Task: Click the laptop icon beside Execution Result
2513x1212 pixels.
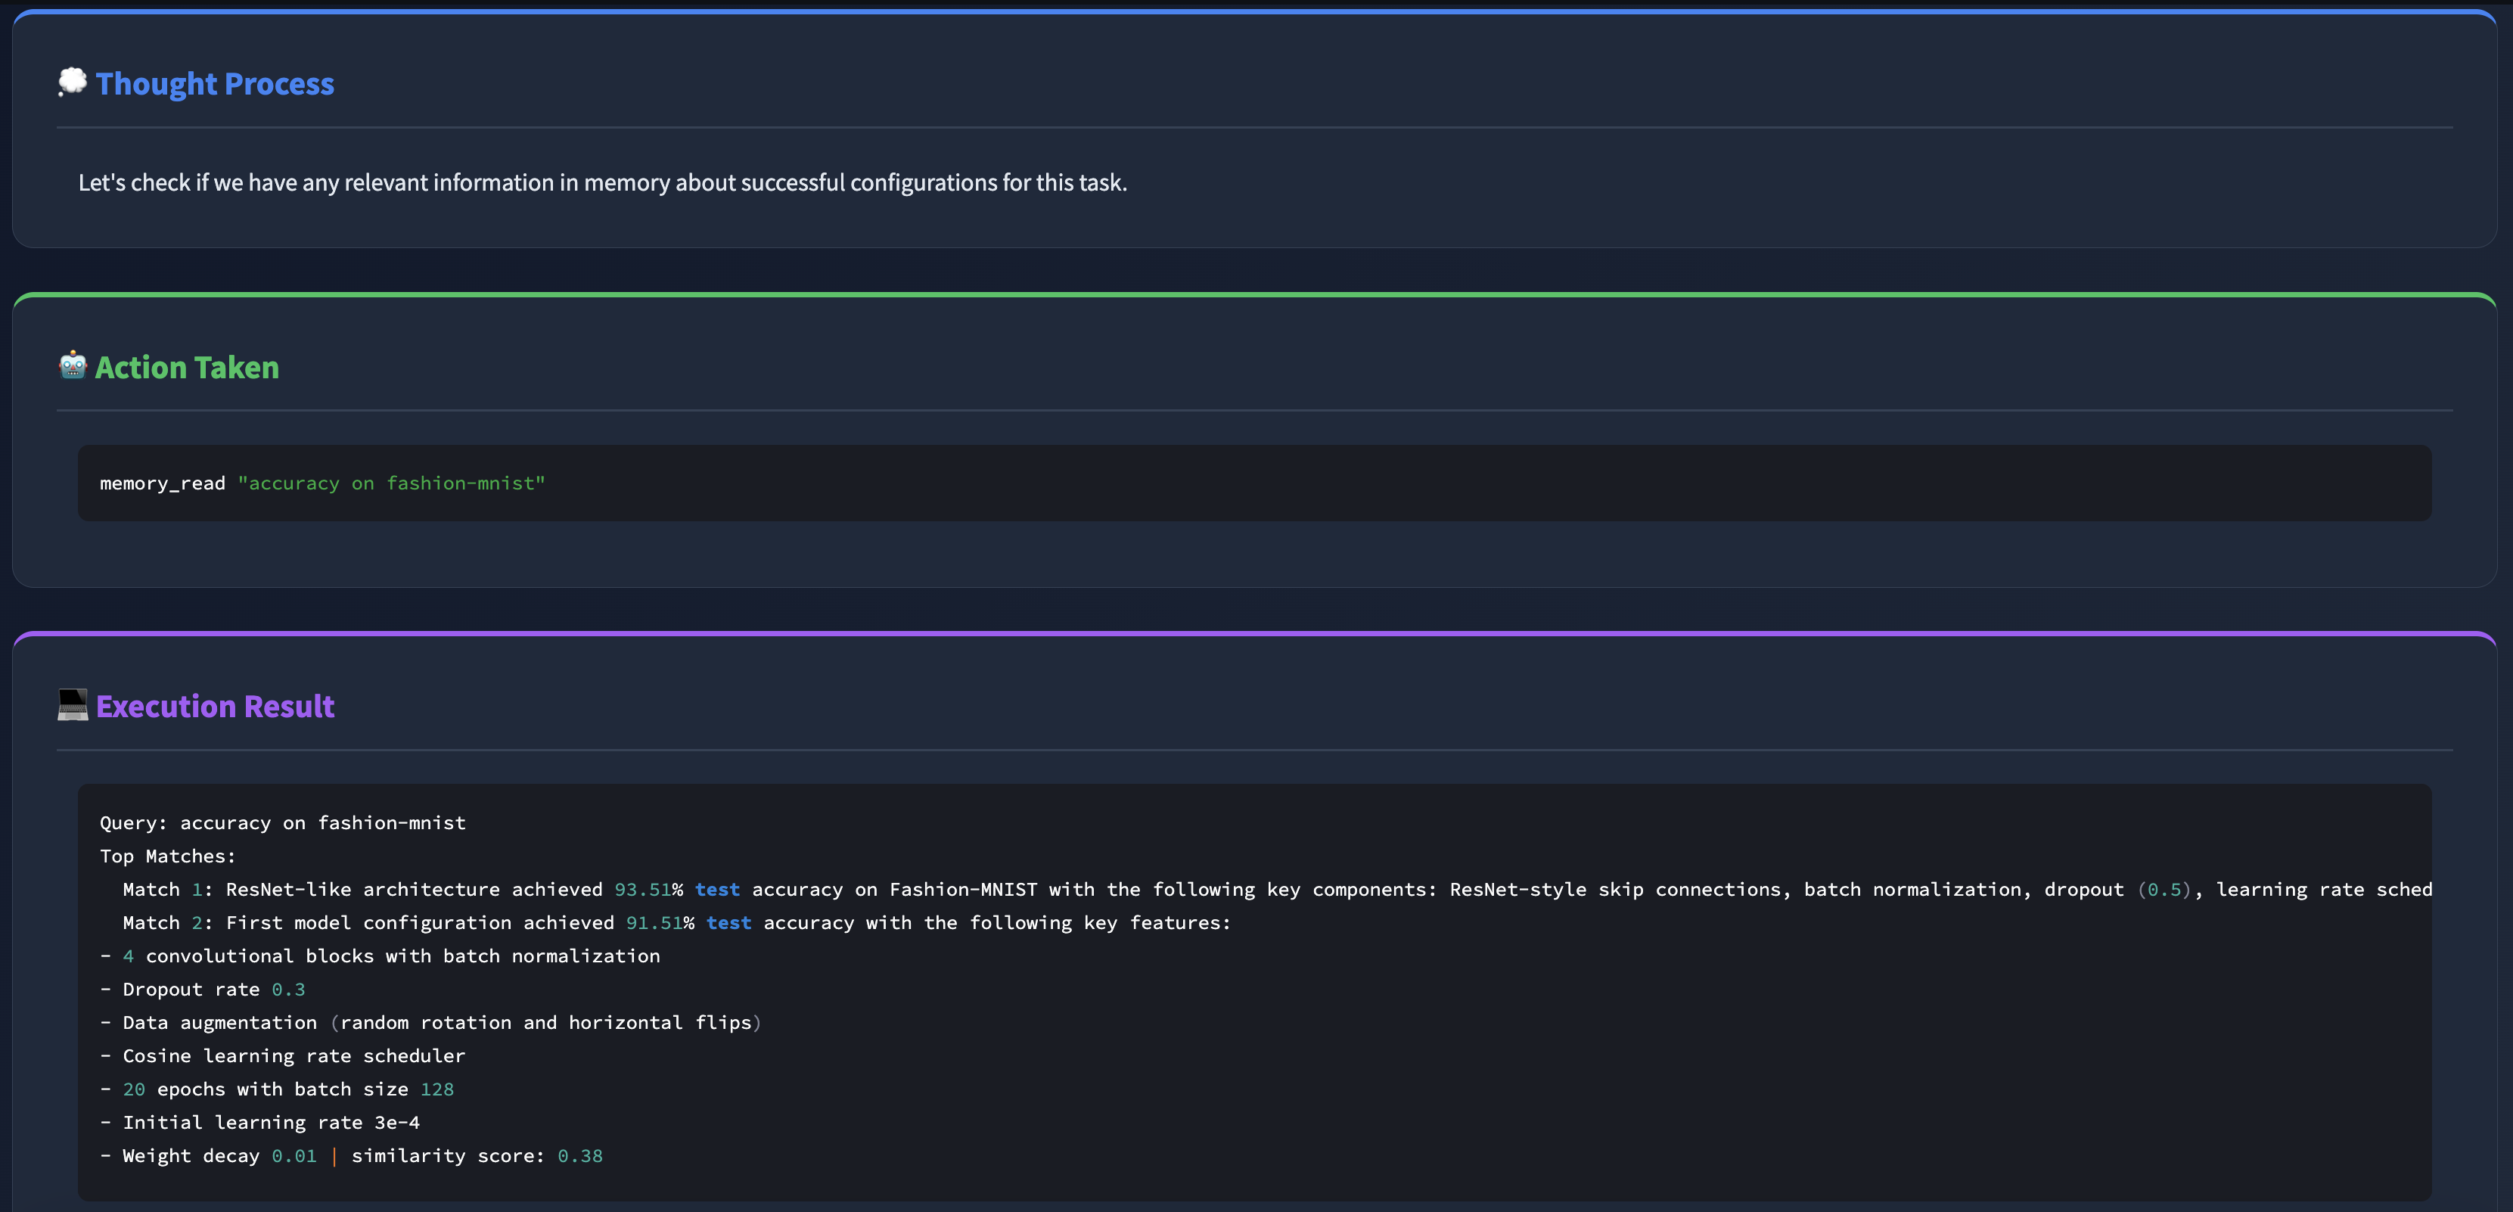Action: [72, 704]
